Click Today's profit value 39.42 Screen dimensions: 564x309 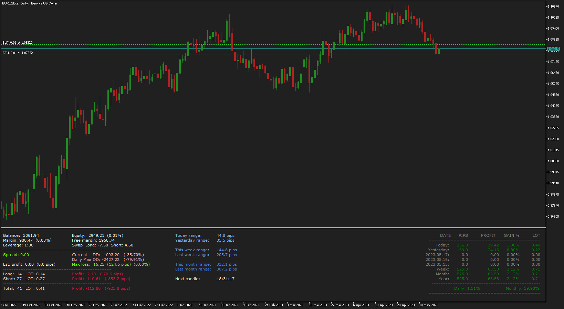(x=493, y=245)
